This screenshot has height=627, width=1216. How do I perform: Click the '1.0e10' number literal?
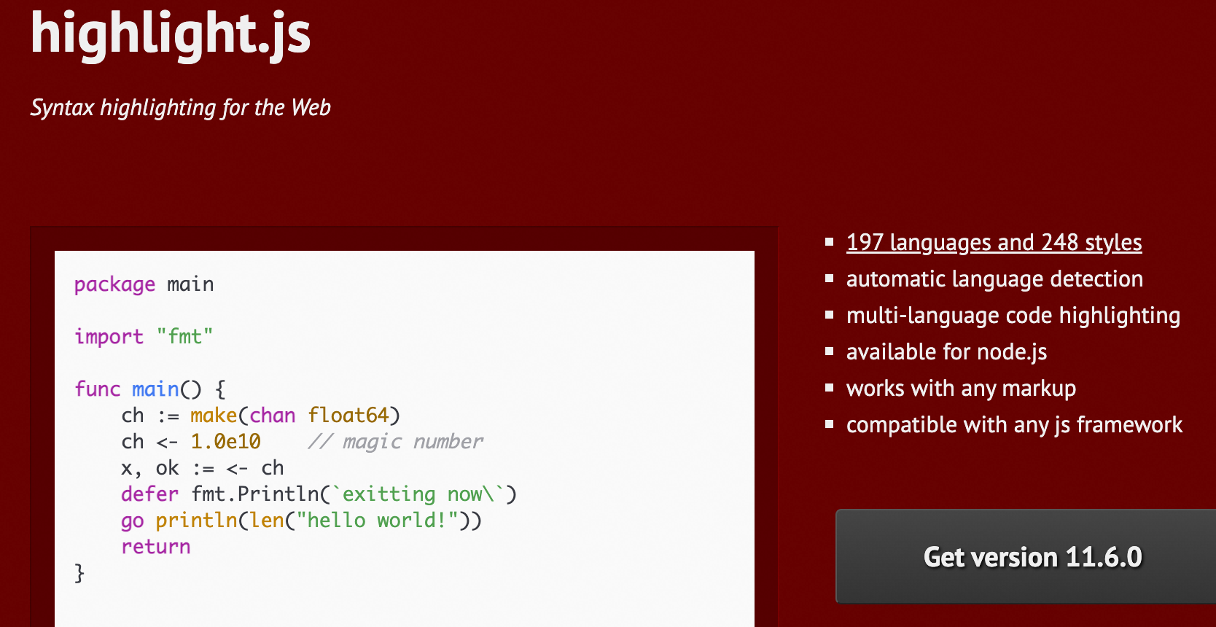[225, 442]
